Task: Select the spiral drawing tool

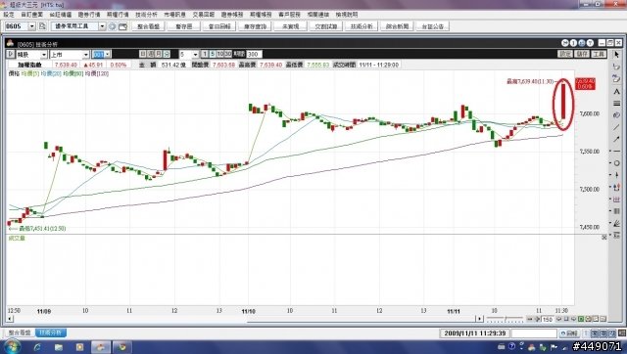Action: (616, 115)
